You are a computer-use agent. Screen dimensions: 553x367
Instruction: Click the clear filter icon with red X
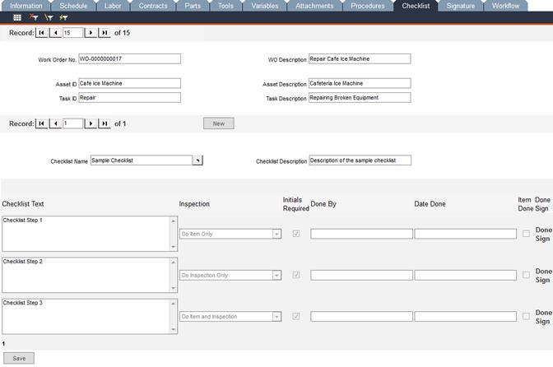coord(34,17)
